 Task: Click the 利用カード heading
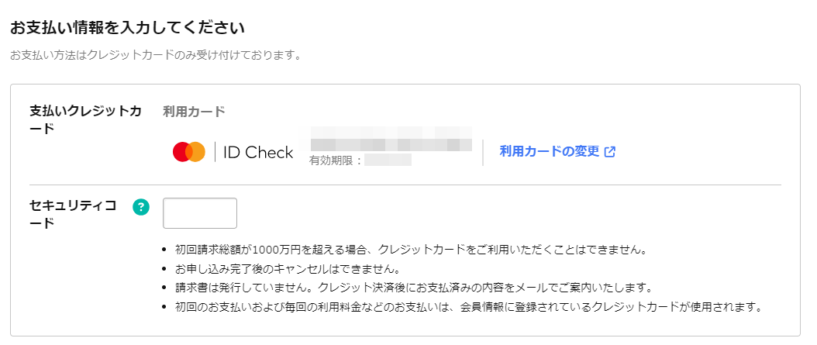(x=194, y=112)
